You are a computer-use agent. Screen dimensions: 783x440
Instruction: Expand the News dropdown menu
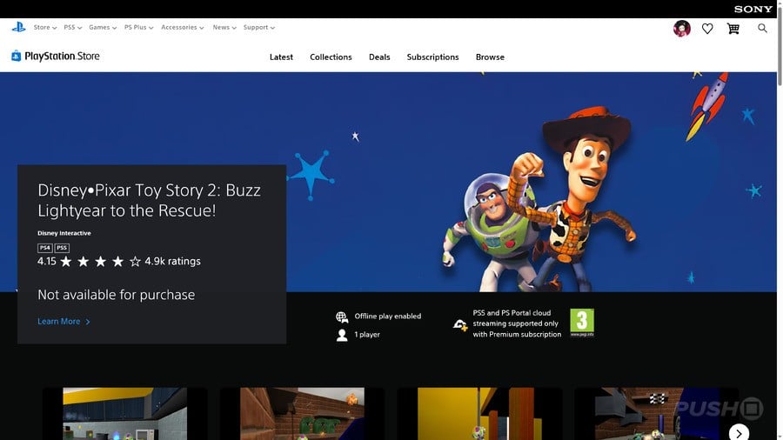pos(224,28)
